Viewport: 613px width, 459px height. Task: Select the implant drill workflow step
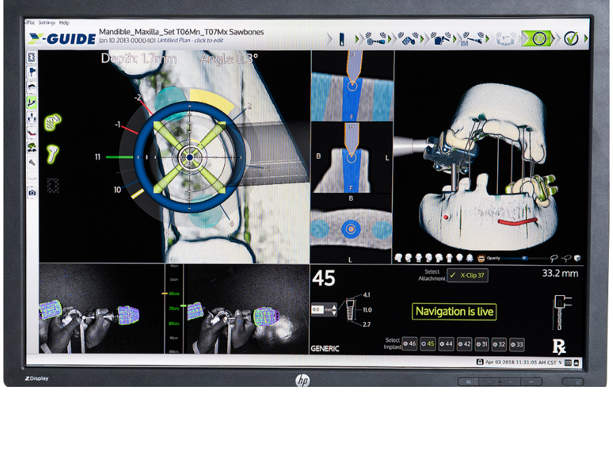point(342,39)
